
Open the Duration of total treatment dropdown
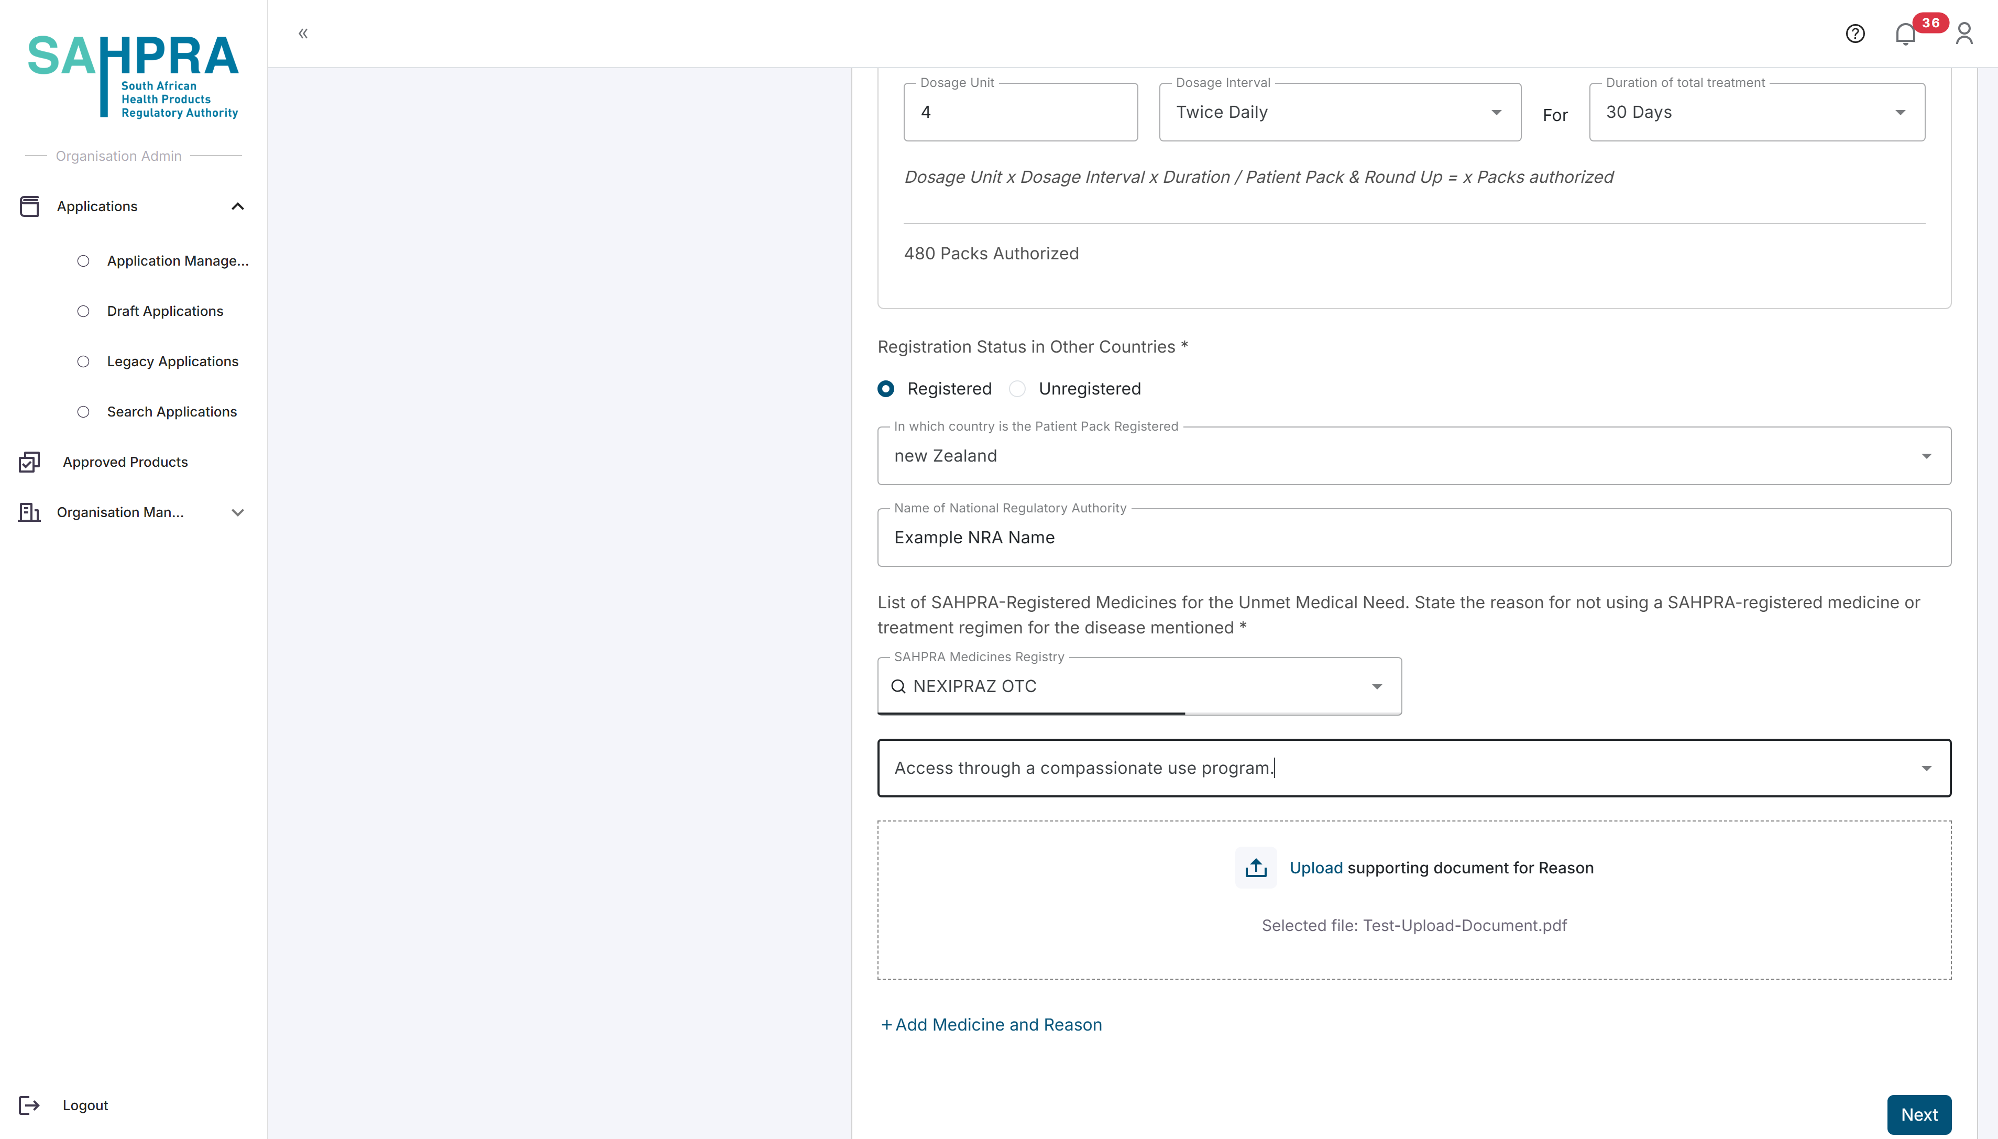pyautogui.click(x=1757, y=113)
